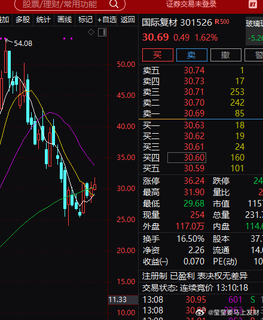263x320 pixels.
Task: Click the BT icon at top right
Action: pos(253,4)
